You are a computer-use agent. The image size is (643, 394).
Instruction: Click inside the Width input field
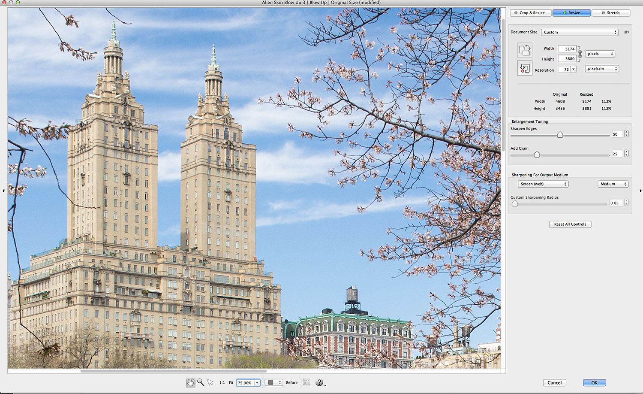[x=568, y=48]
